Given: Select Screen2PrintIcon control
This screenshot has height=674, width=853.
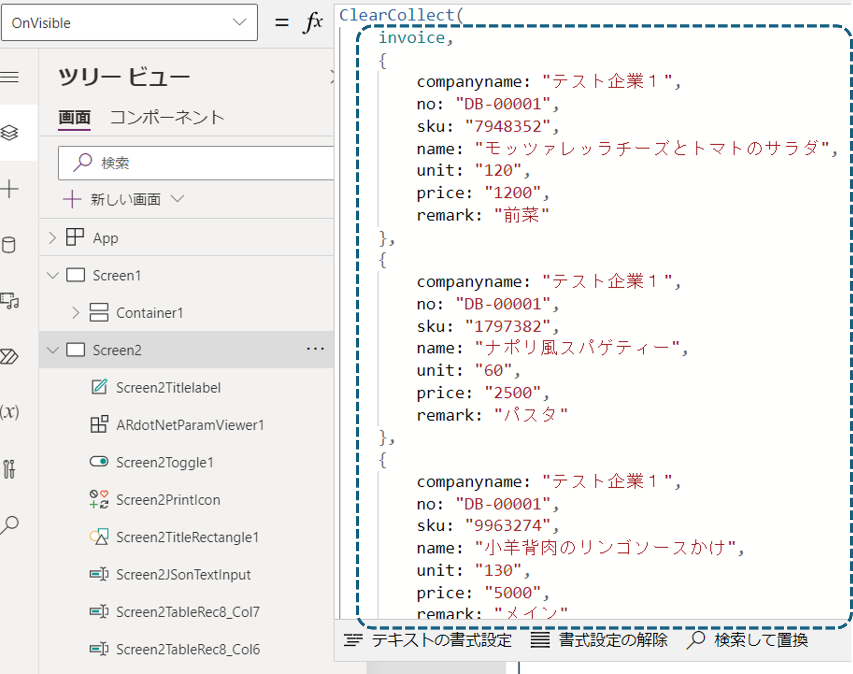Looking at the screenshot, I should tap(168, 500).
